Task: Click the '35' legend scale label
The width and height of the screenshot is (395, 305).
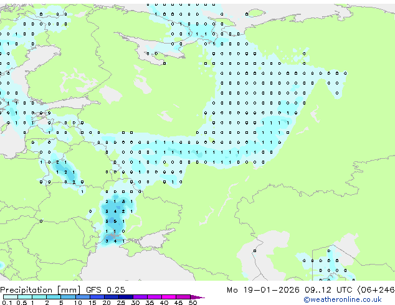Action: pos(150,303)
